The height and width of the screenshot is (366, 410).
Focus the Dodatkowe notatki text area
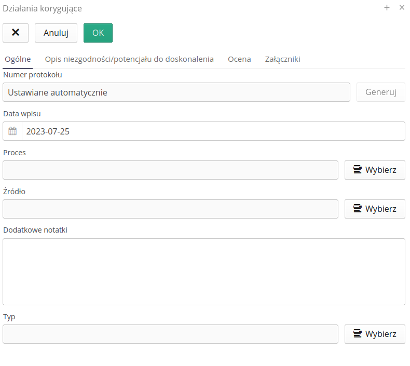click(x=203, y=272)
